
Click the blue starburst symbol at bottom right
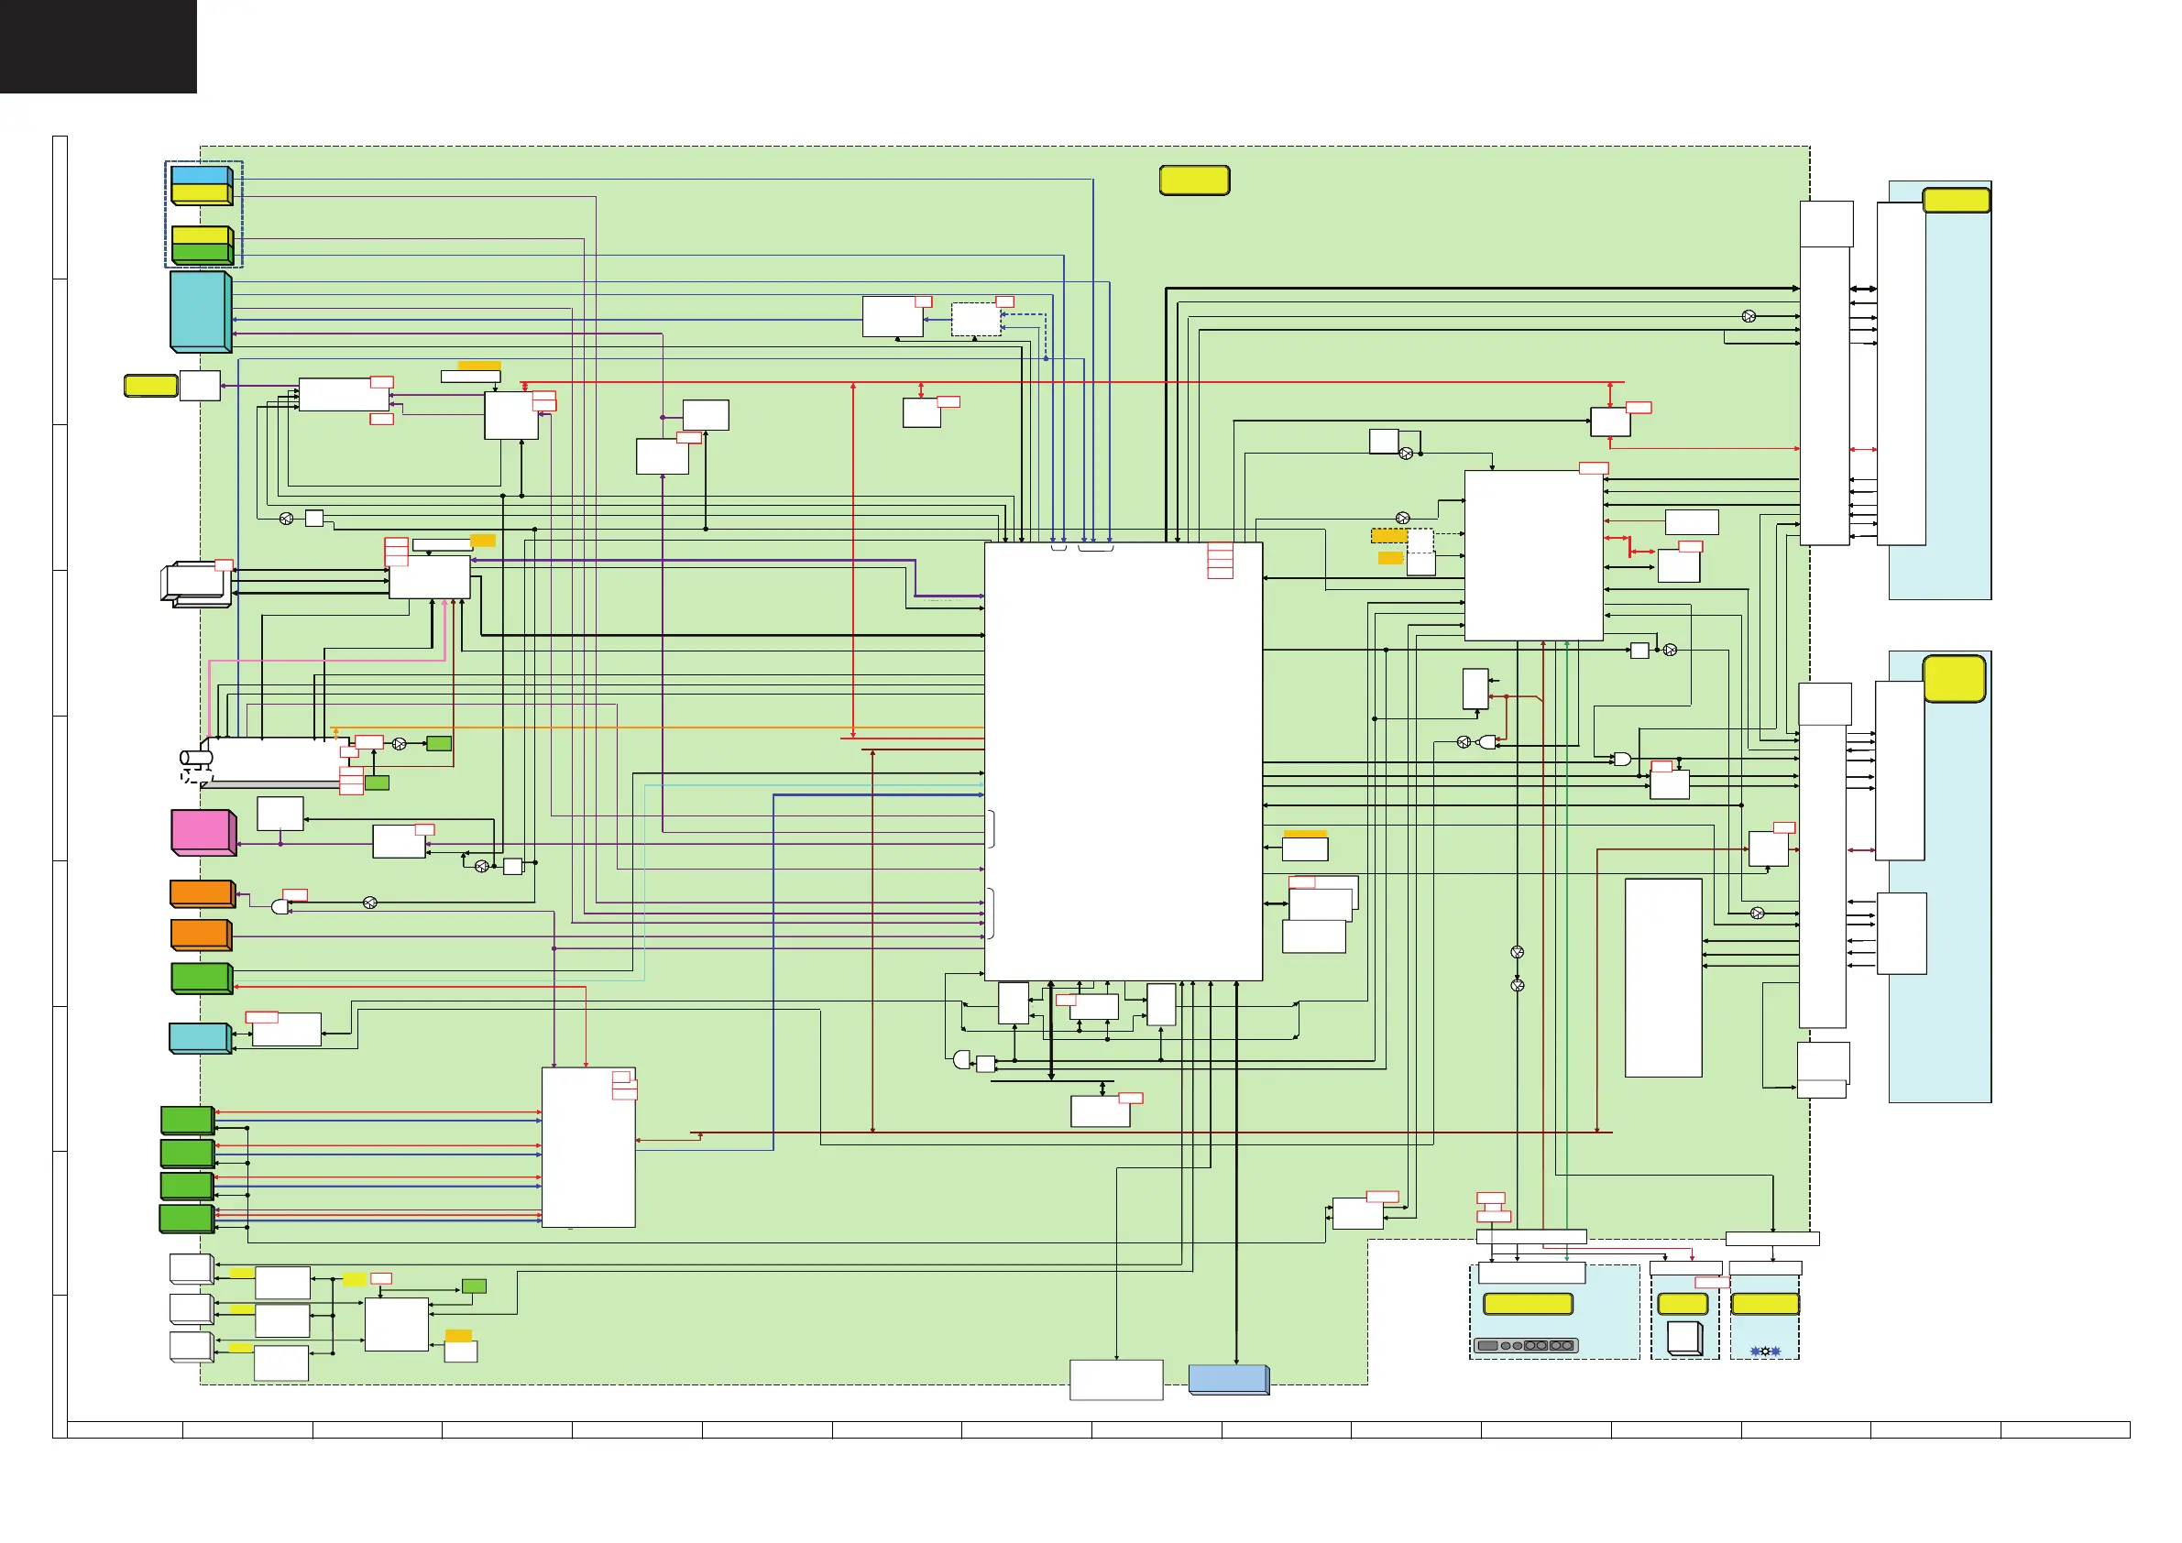pos(1765,1351)
